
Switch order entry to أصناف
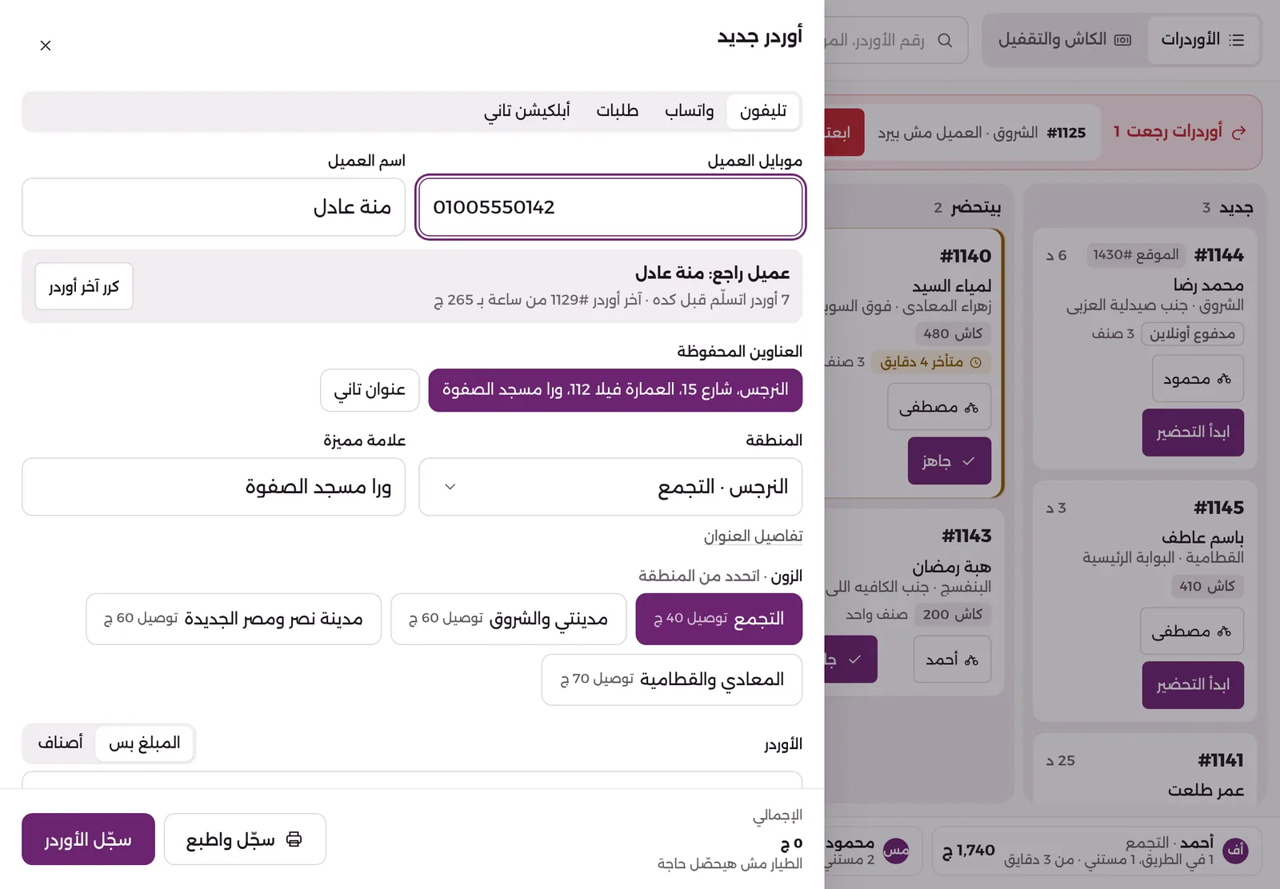pos(60,743)
